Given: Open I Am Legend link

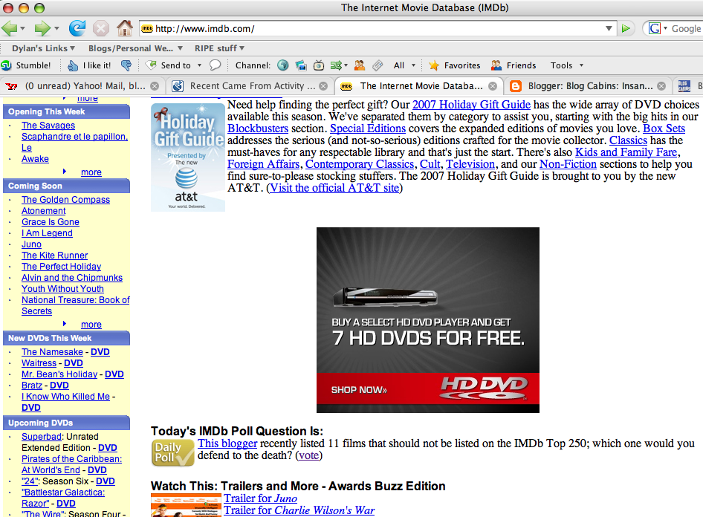Looking at the screenshot, I should (47, 233).
